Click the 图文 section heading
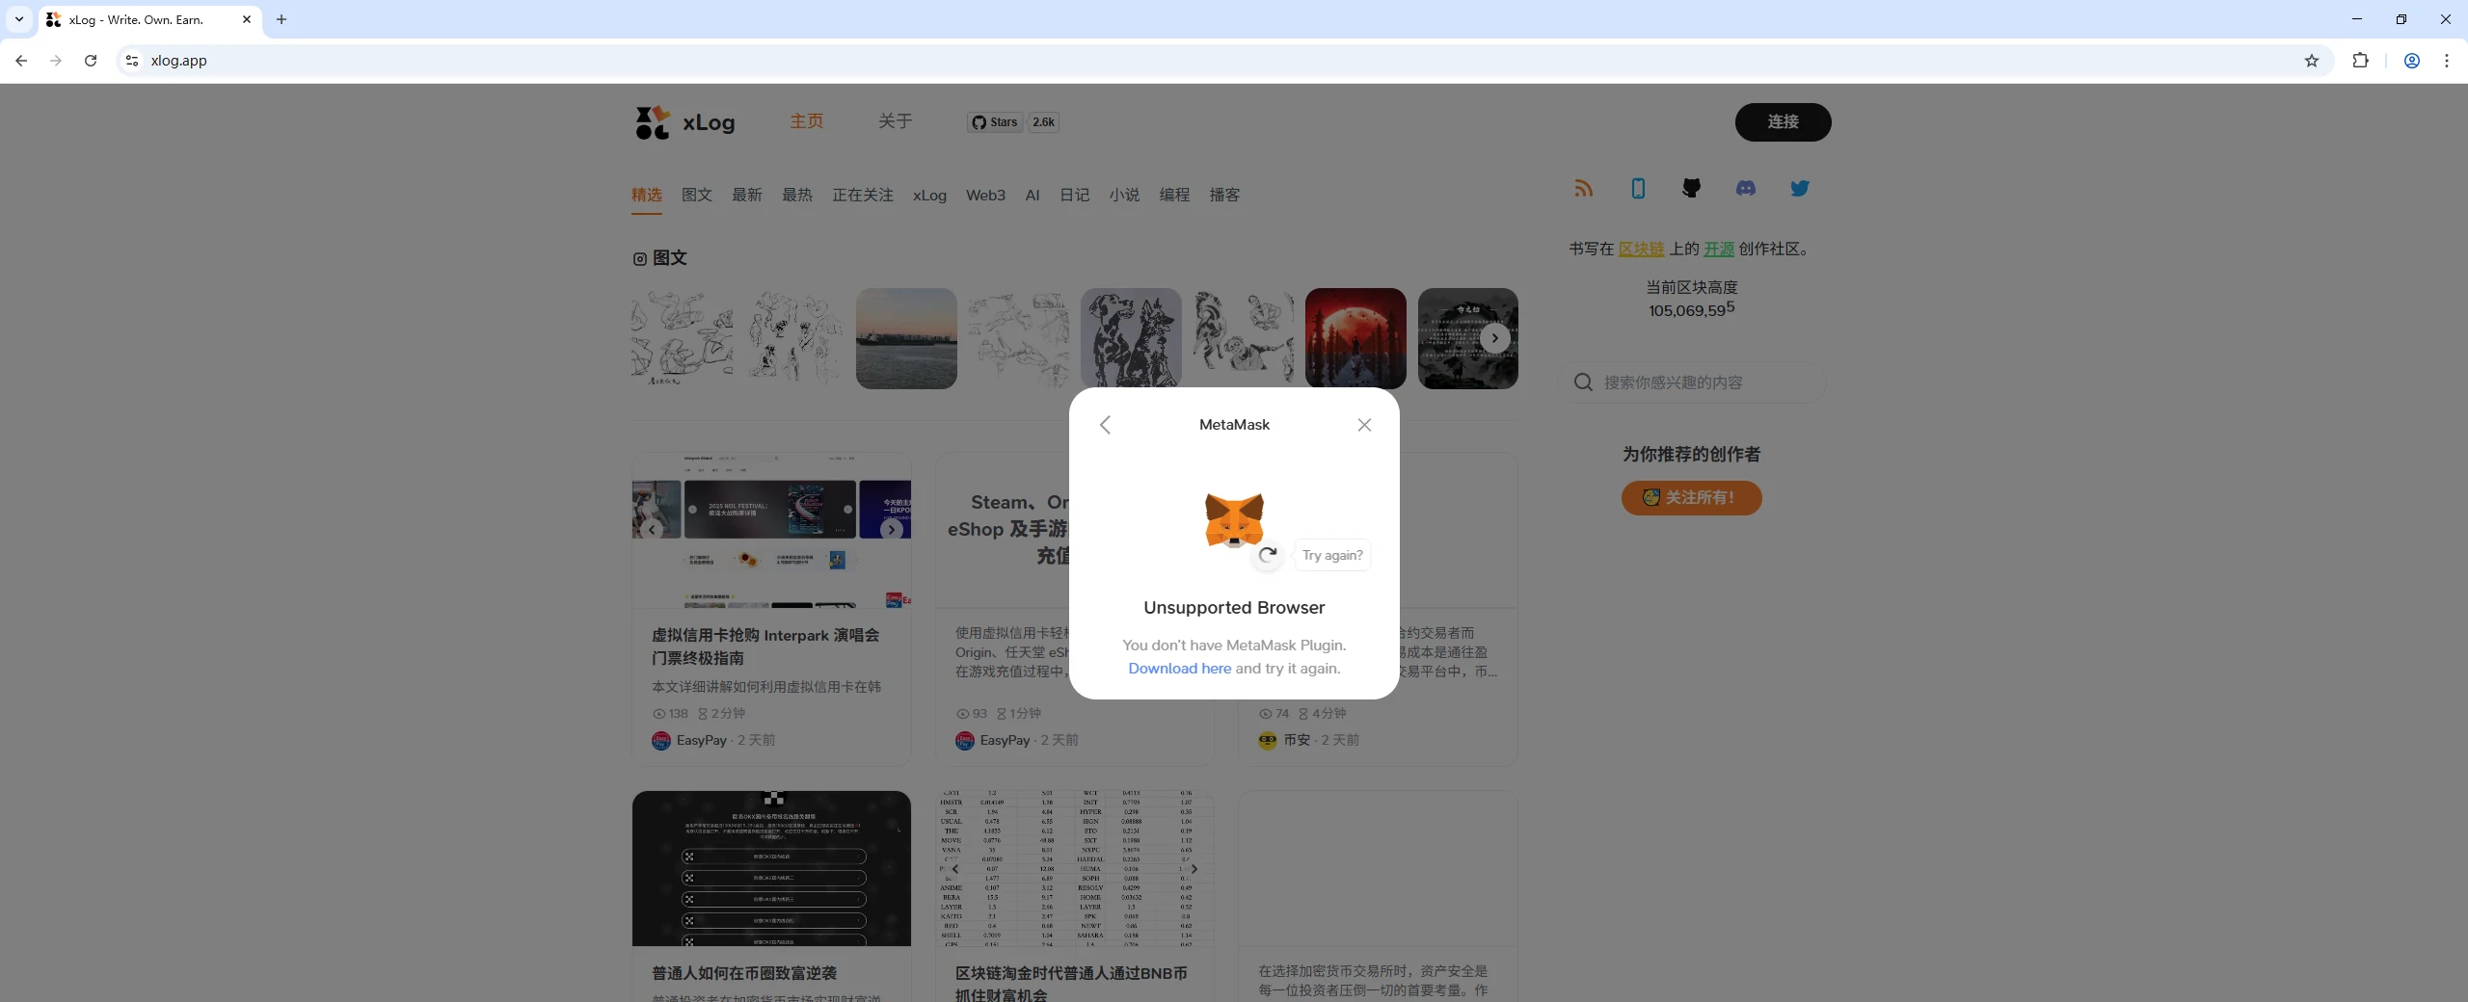 (x=660, y=258)
